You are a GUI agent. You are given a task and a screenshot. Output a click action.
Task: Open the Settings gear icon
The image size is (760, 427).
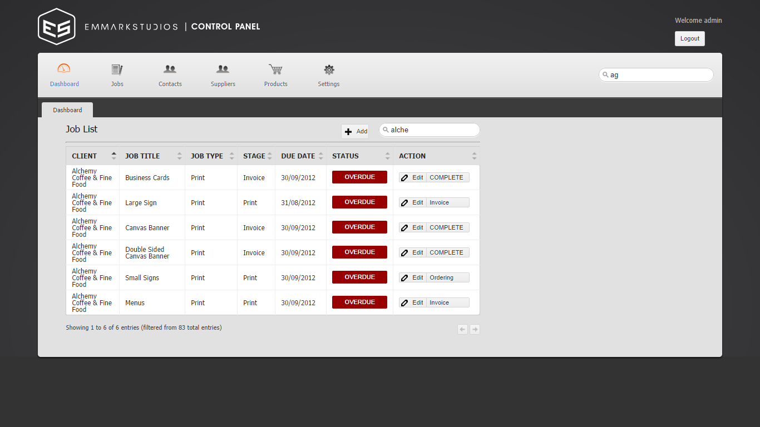pyautogui.click(x=329, y=69)
